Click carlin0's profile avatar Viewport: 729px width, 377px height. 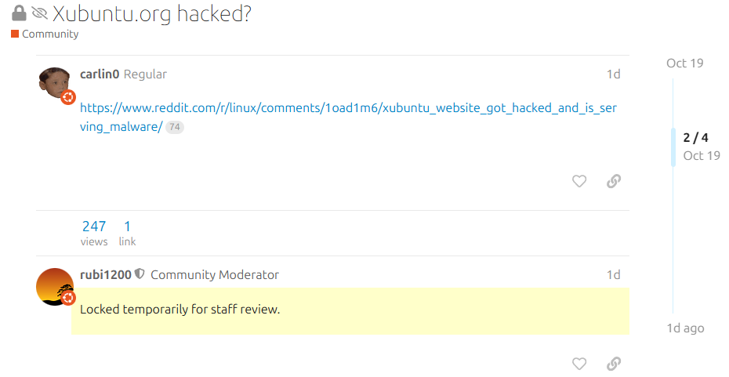pos(54,82)
